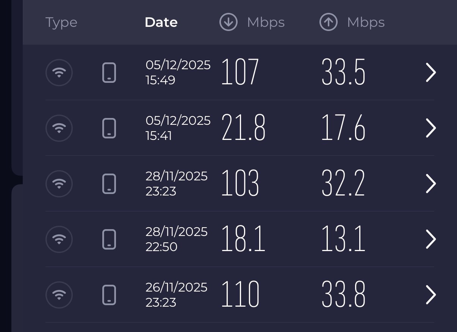Open chevron for the 103 Mbps test
The width and height of the screenshot is (457, 332).
(x=431, y=184)
